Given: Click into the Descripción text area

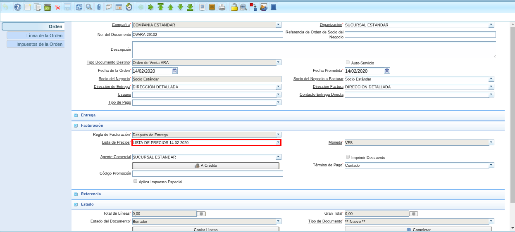Looking at the screenshot, I should [x=314, y=50].
